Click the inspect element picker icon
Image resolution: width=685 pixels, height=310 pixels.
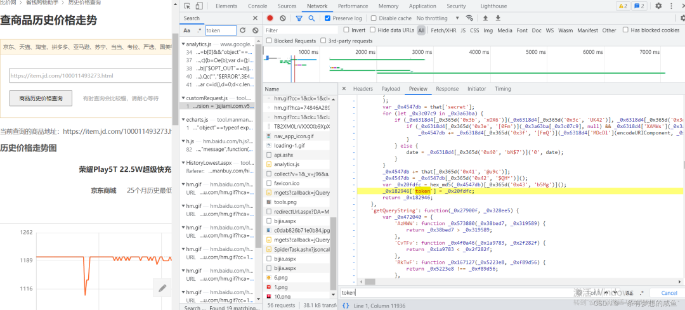click(x=186, y=6)
